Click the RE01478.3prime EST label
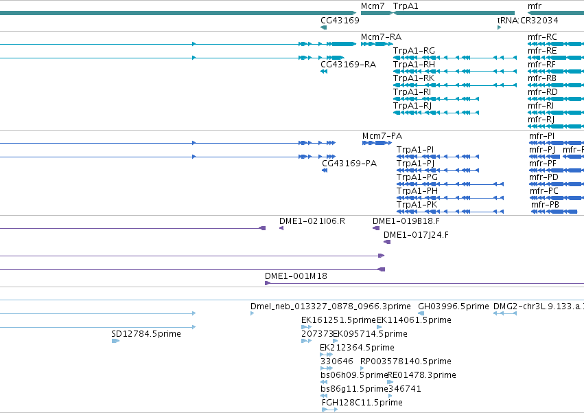 421,375
